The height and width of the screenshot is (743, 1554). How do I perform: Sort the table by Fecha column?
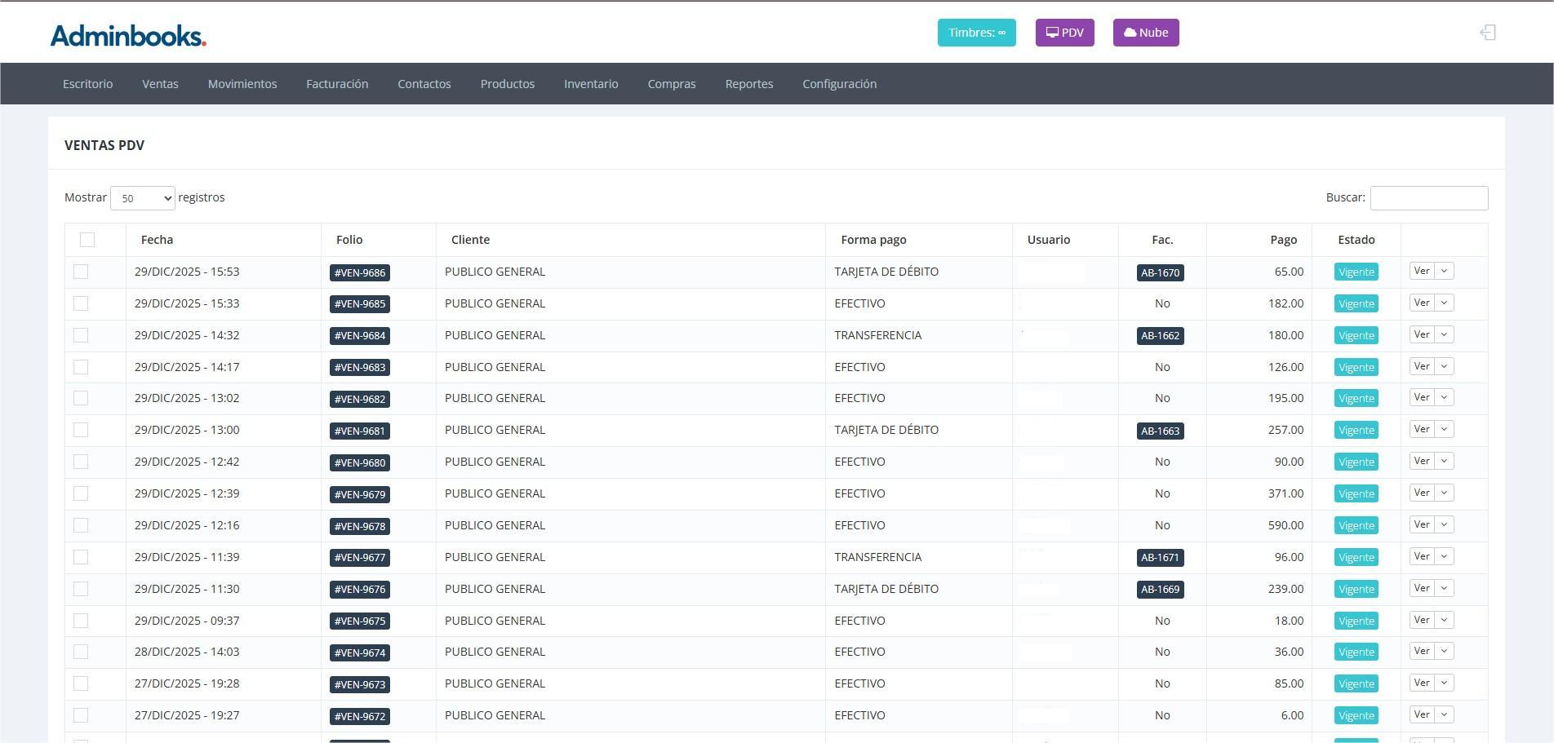[157, 240]
